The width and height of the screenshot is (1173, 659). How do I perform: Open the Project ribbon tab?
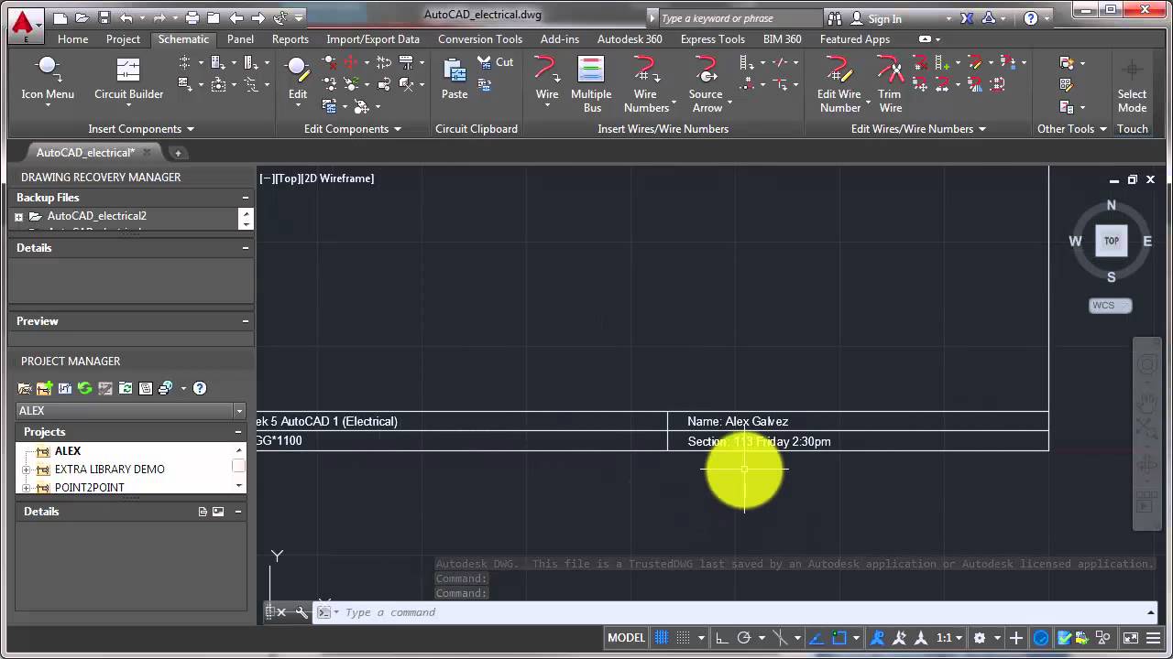pos(123,39)
